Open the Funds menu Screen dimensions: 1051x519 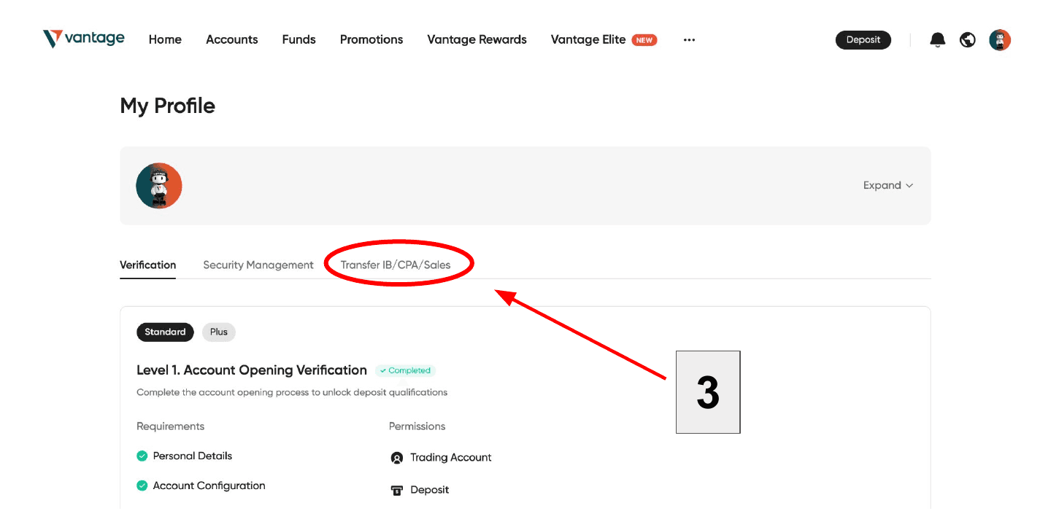point(299,39)
